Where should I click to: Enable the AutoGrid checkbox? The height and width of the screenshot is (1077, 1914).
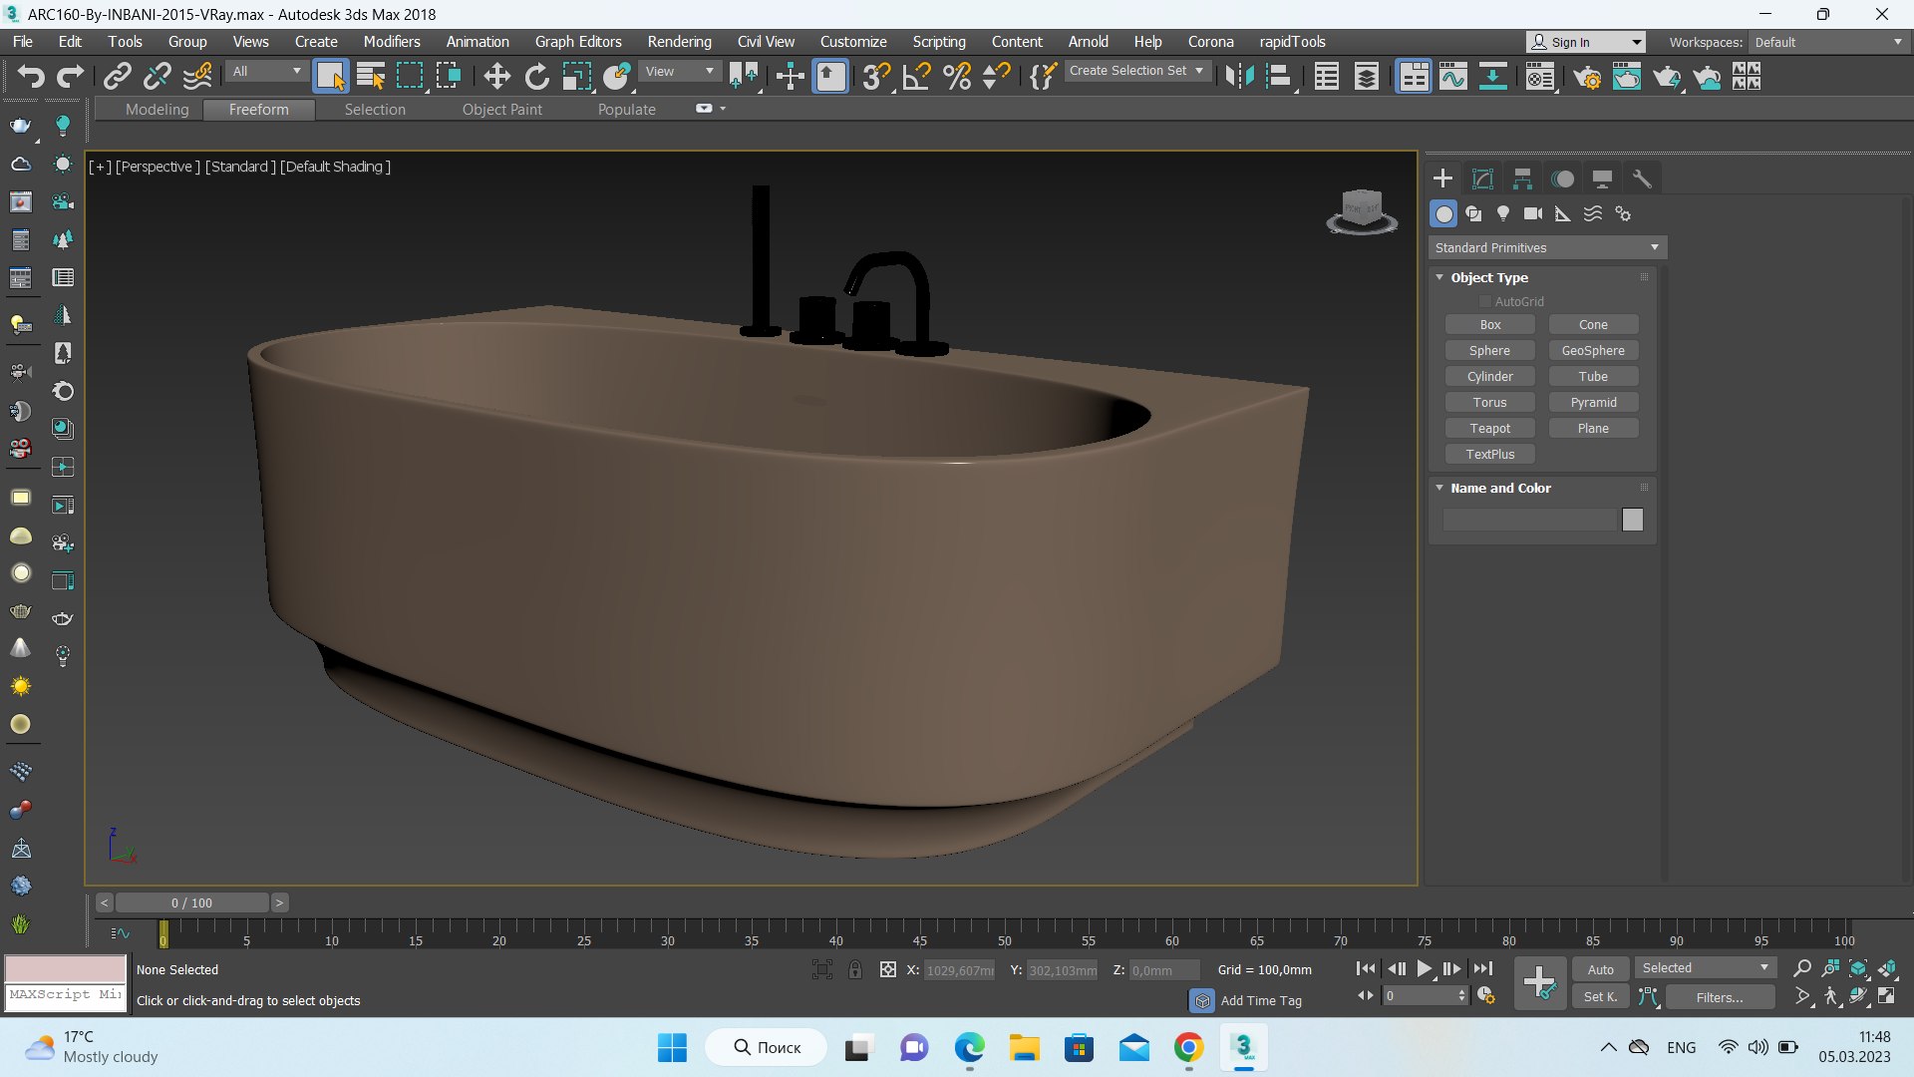pyautogui.click(x=1484, y=301)
